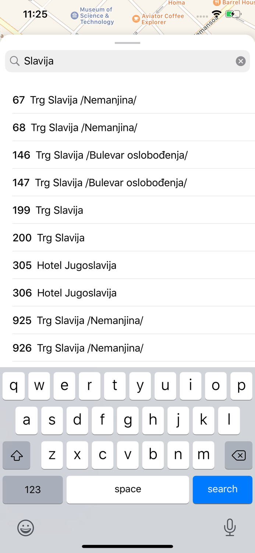
Task: Tap the microphone dictation icon
Action: 230,527
